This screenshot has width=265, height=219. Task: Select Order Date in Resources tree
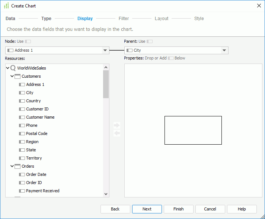(x=36, y=174)
